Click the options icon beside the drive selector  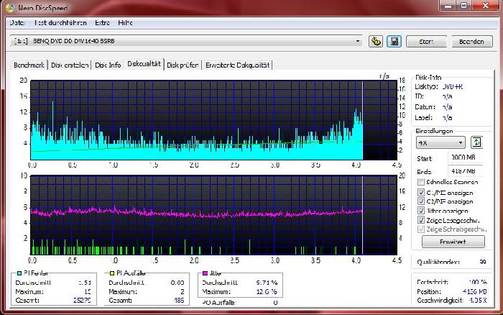[376, 42]
